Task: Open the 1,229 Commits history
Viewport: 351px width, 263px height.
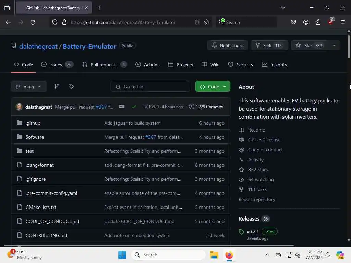Action: [206, 107]
